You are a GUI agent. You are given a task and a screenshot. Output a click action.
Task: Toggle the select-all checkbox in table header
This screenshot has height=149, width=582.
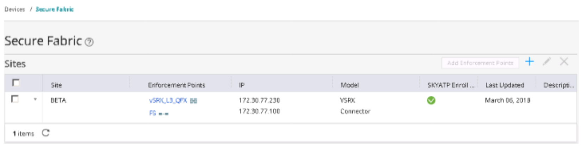(x=16, y=83)
